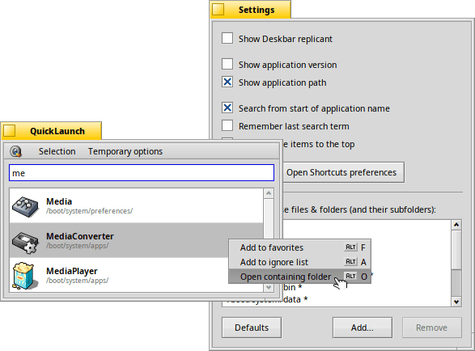Enable Show Deskbar replicant checkbox
This screenshot has width=475, height=351.
click(x=227, y=39)
